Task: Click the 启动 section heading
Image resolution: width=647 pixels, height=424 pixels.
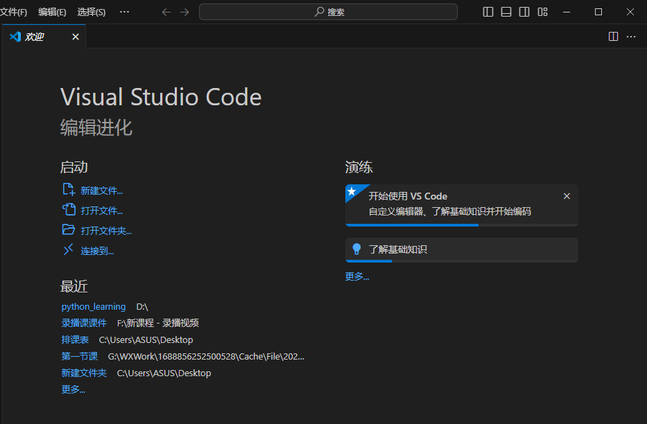Action: pos(74,167)
